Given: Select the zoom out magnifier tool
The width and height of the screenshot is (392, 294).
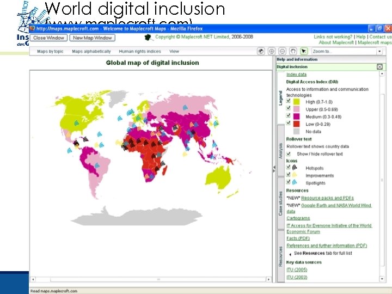Looking at the screenshot, I should coord(282,51).
